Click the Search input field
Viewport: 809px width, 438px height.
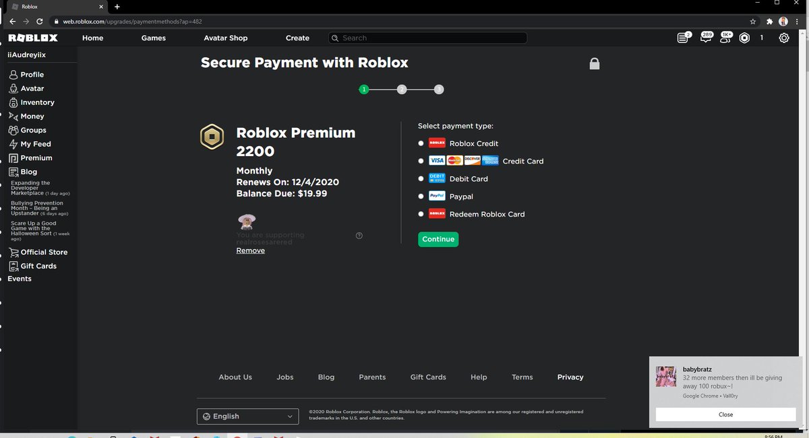tap(427, 38)
